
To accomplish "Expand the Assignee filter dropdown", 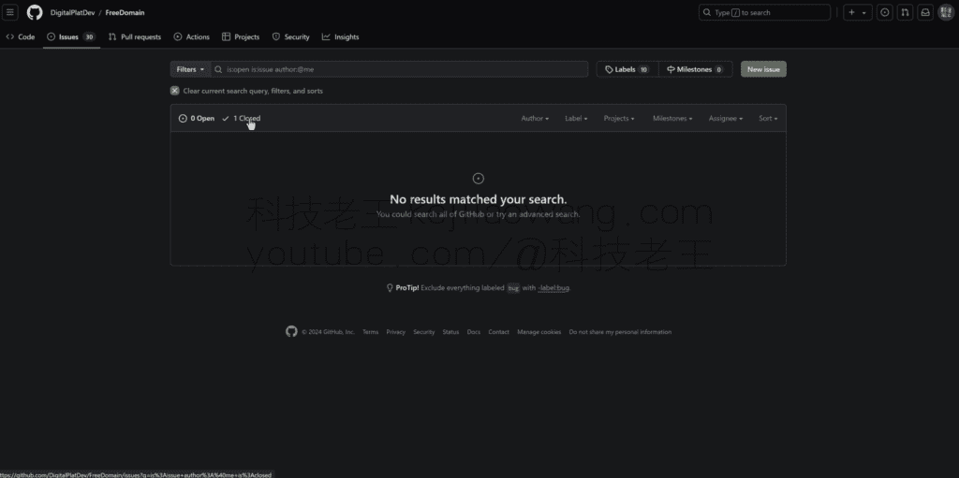I will click(x=726, y=119).
